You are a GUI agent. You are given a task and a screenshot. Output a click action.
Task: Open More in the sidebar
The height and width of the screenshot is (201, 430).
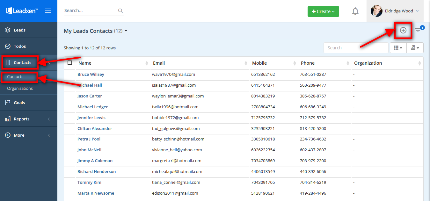29,135
